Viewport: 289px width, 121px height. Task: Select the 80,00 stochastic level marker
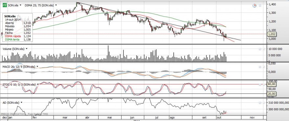272,84
